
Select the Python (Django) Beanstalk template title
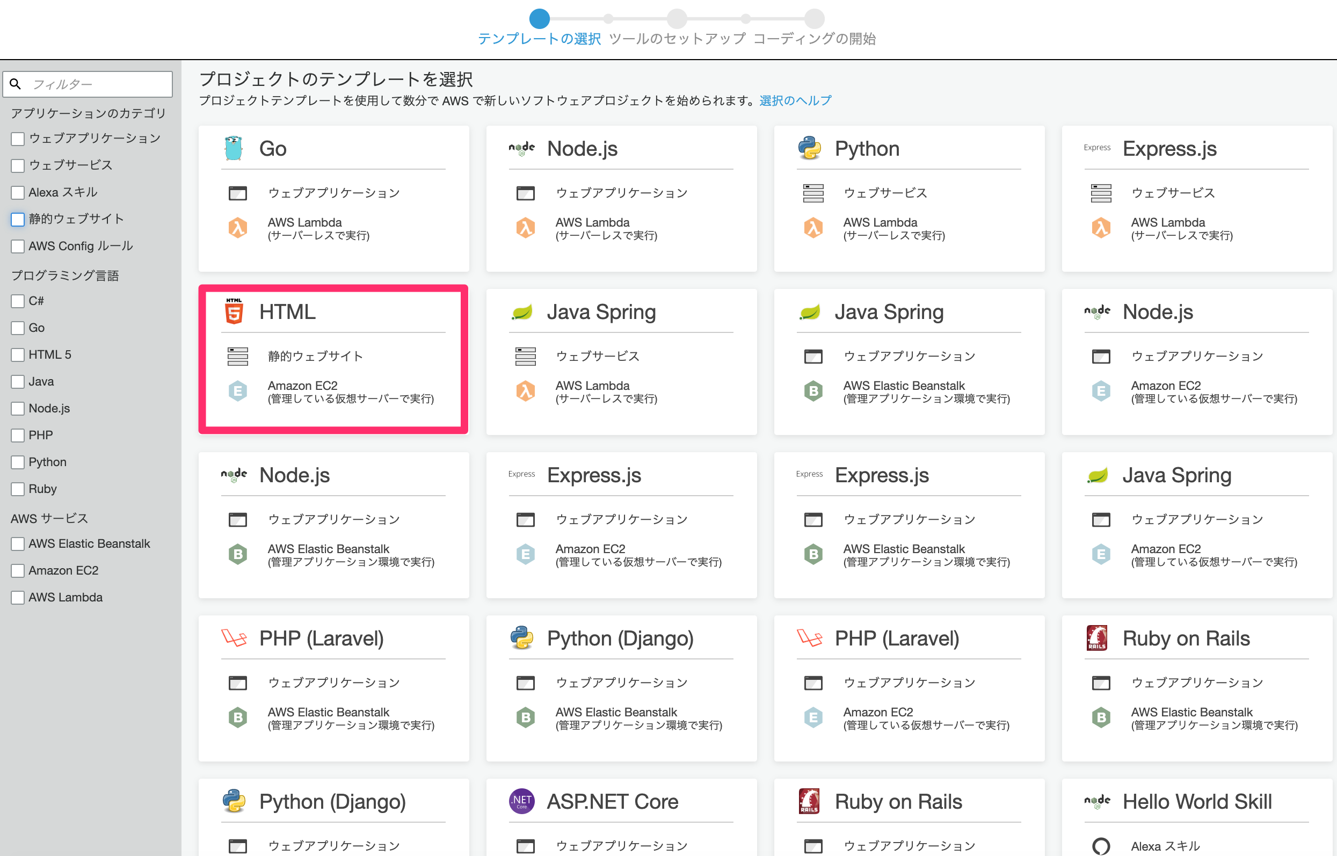(x=620, y=639)
